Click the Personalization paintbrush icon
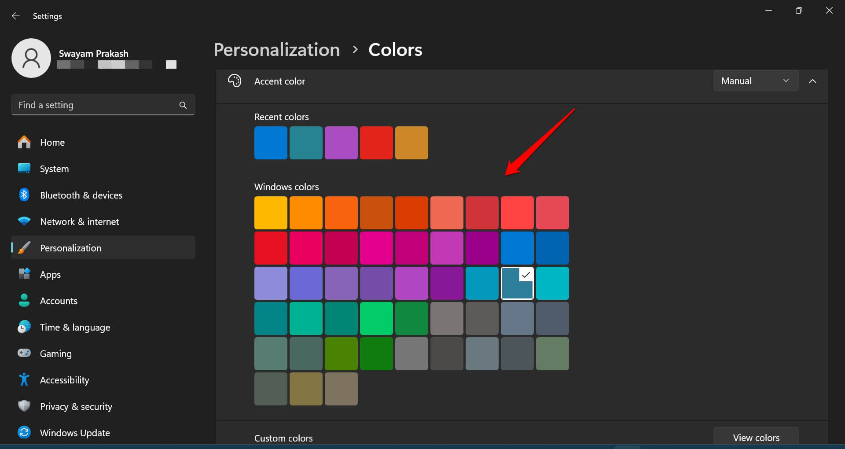The image size is (845, 449). point(24,247)
